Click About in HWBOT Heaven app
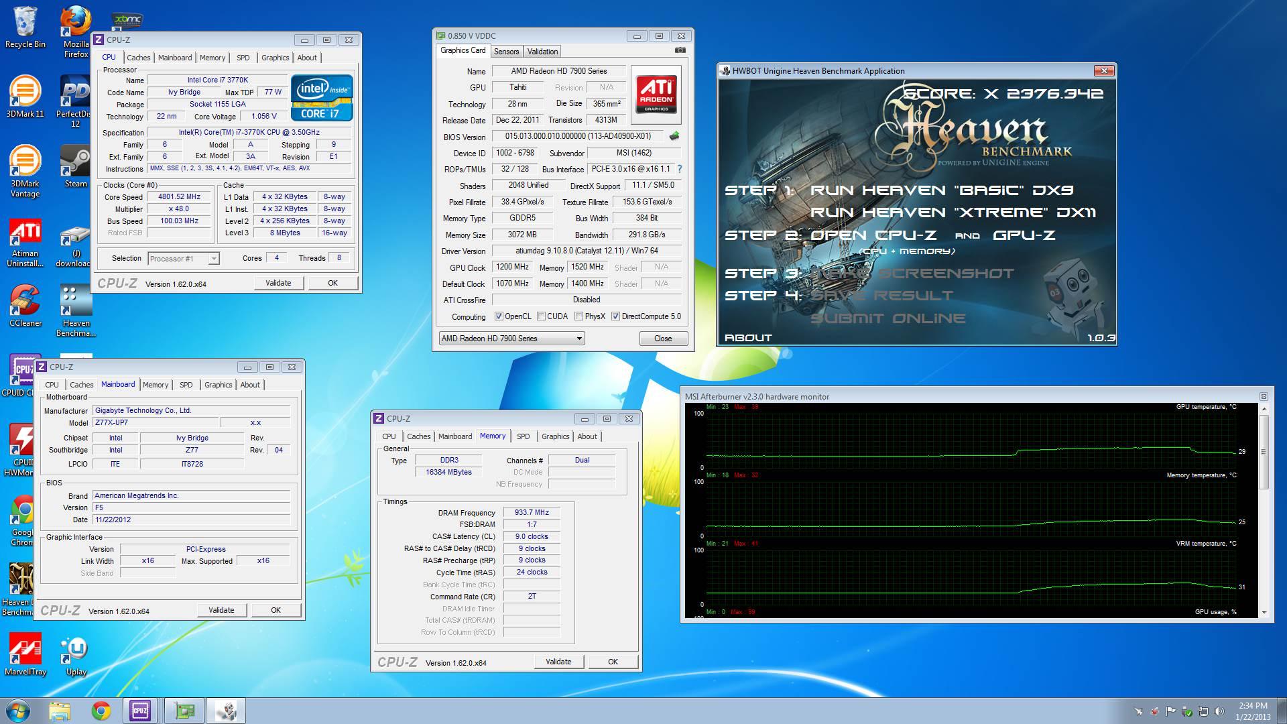The width and height of the screenshot is (1287, 724). pos(748,337)
